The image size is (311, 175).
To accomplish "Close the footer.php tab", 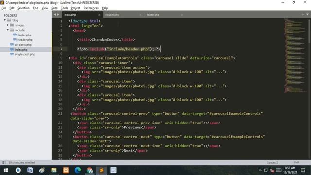I will pyautogui.click(x=182, y=15).
